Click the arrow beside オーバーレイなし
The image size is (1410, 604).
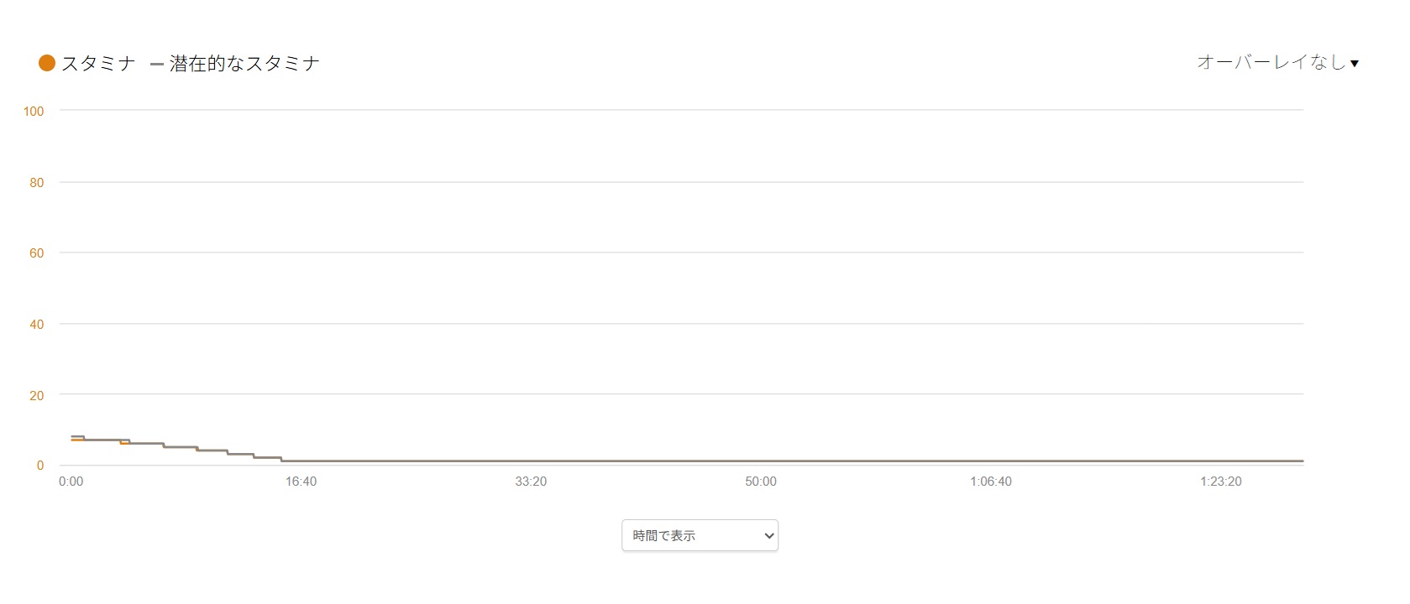[1355, 64]
